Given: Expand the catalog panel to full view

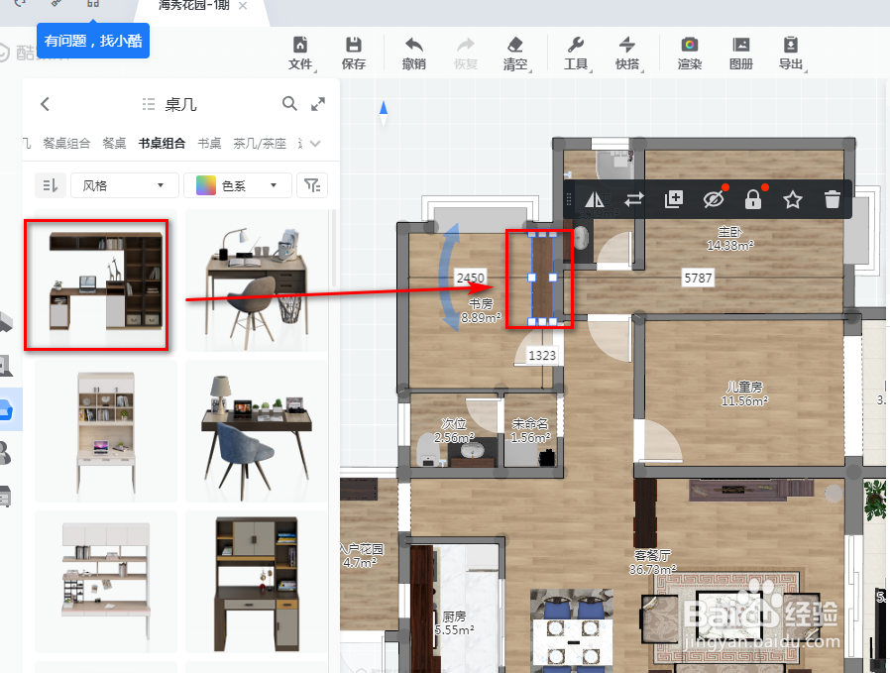Looking at the screenshot, I should point(318,104).
